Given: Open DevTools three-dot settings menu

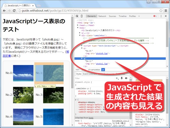Looking at the screenshot, I should click(x=161, y=16).
